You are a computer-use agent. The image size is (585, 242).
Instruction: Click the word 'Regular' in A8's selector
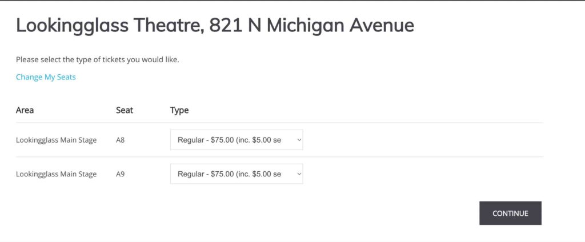point(191,140)
